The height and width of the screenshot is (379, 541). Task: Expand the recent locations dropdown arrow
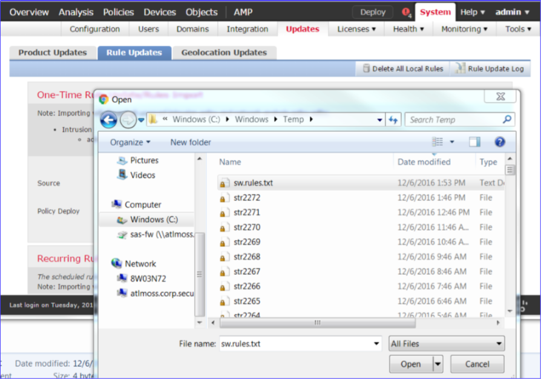[x=141, y=120]
